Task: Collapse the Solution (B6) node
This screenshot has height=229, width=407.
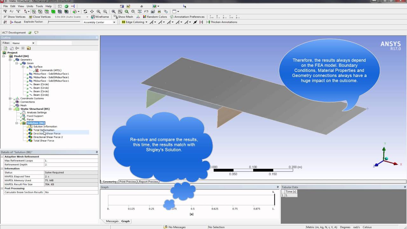Action: pos(17,123)
